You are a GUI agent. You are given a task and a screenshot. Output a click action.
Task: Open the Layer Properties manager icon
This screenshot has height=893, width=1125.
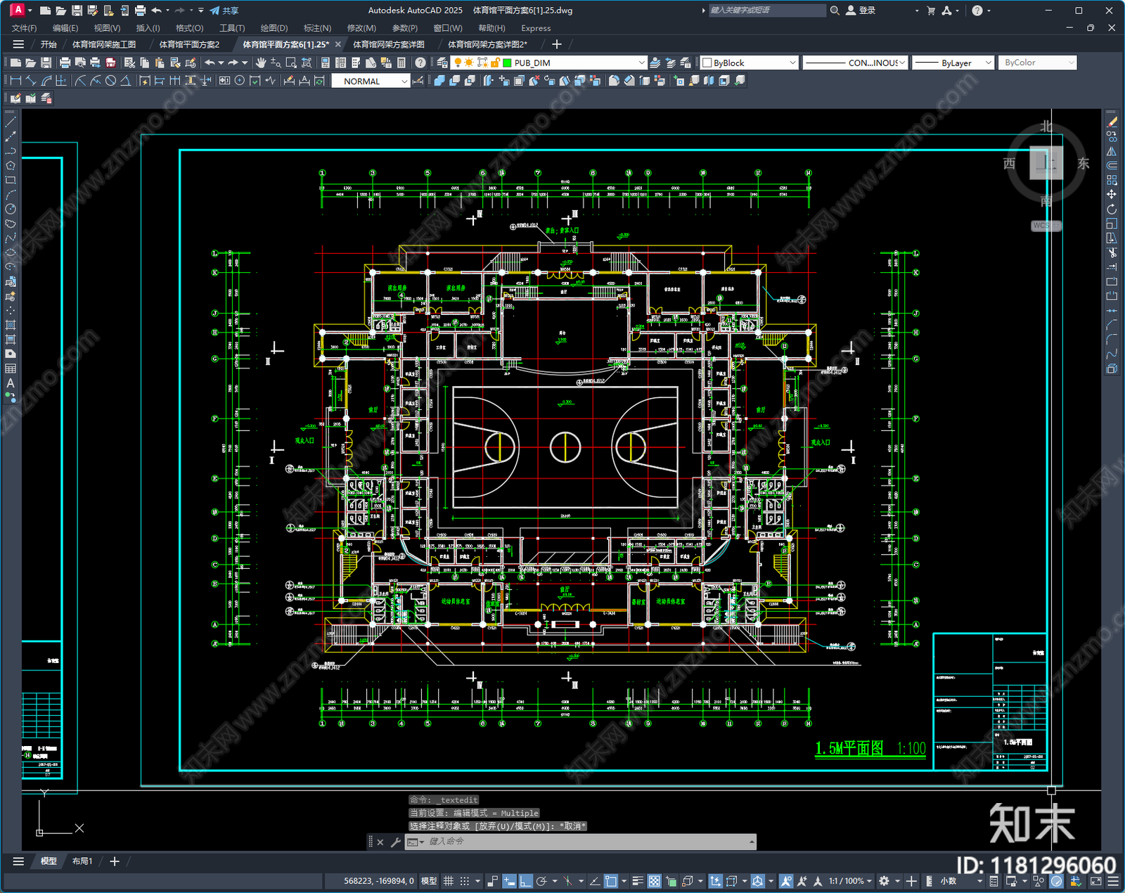click(x=442, y=63)
